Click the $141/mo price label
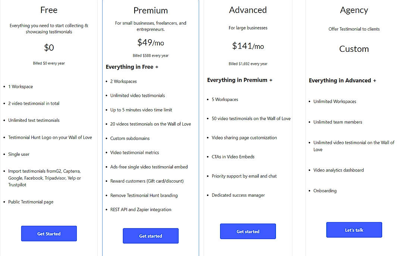Viewport: 399px width, 256px height. pyautogui.click(x=248, y=46)
